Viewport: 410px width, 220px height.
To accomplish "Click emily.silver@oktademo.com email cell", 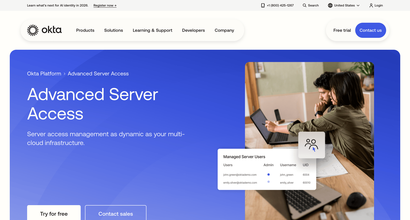I will 240,183.
